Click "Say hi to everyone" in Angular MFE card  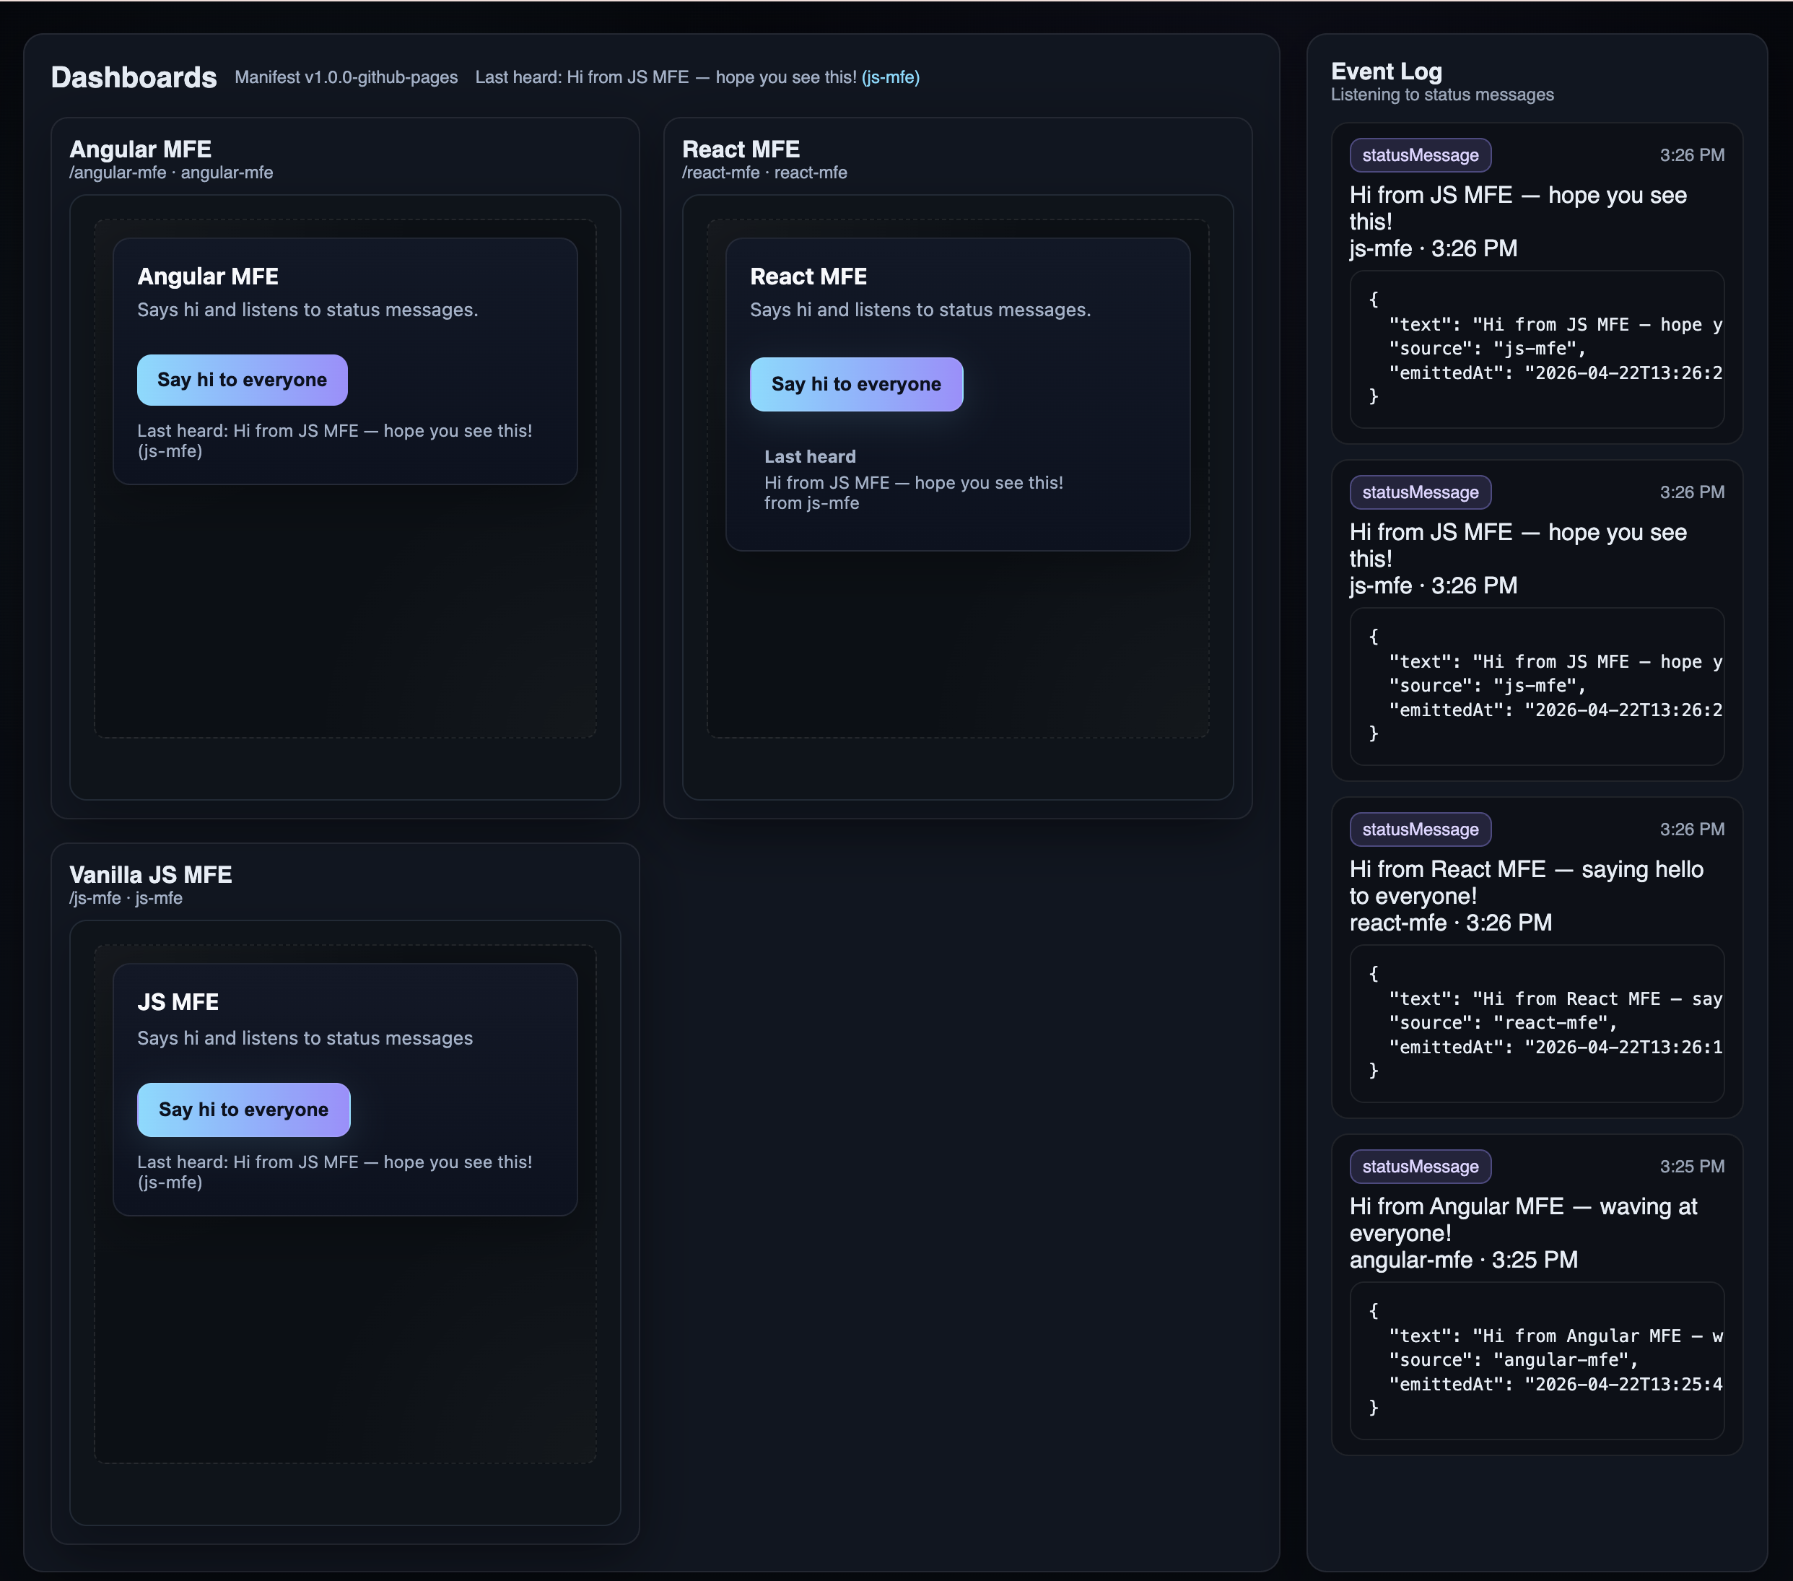(242, 380)
